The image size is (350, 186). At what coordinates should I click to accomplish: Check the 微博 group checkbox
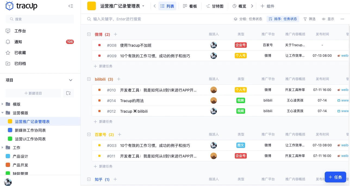pyautogui.click(x=89, y=34)
